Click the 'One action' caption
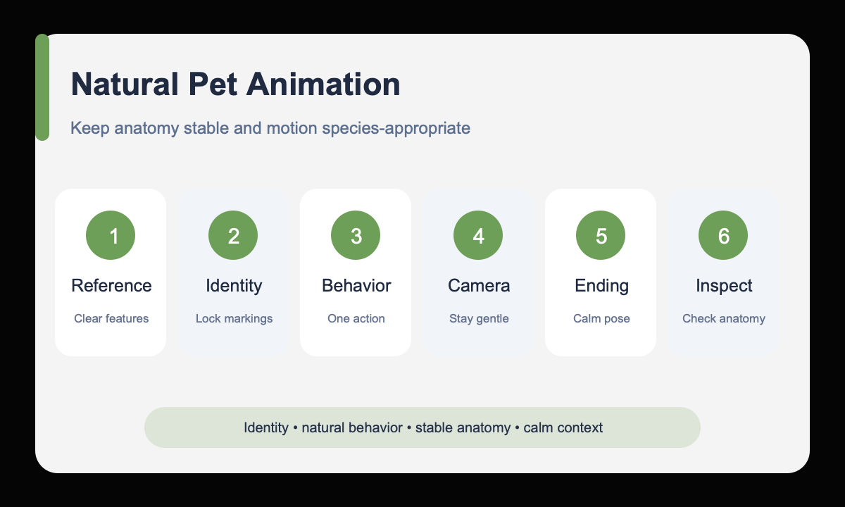The width and height of the screenshot is (845, 507). pos(356,318)
